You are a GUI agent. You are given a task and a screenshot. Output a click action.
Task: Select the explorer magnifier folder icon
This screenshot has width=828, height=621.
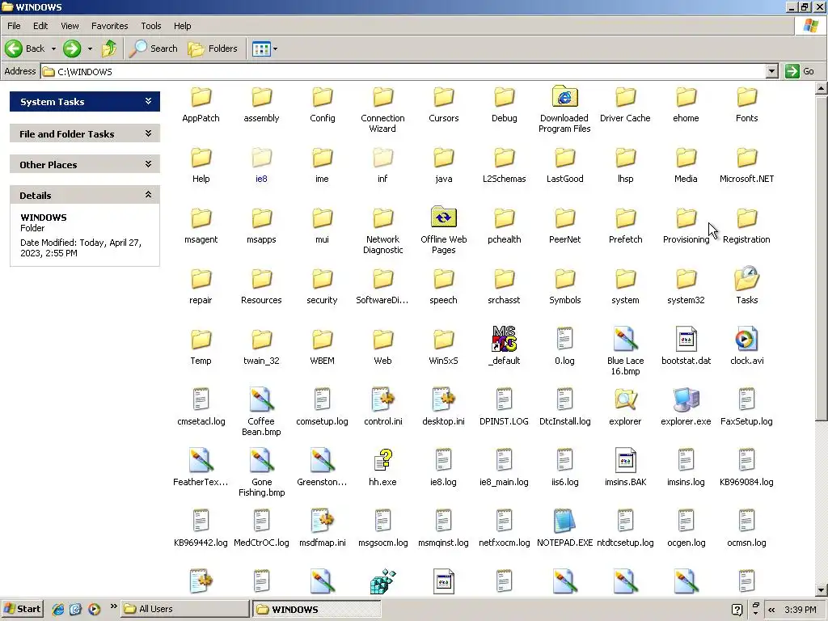[625, 399]
